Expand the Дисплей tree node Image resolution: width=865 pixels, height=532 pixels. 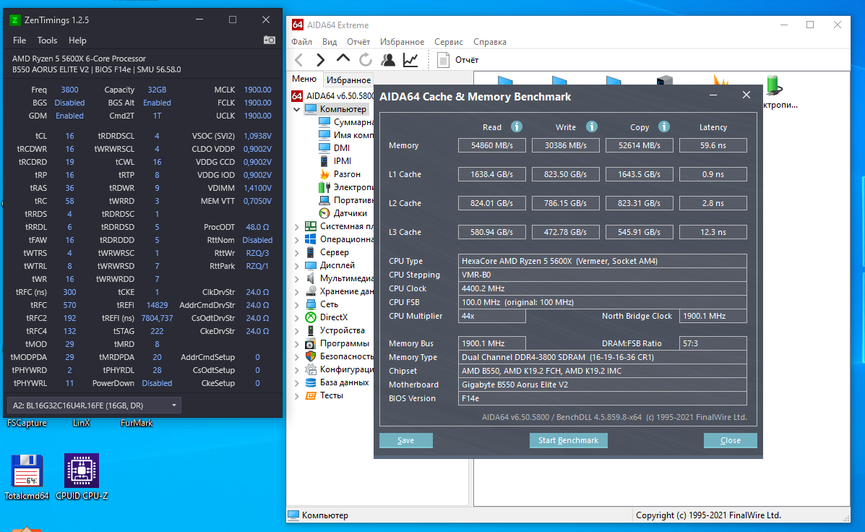[297, 265]
